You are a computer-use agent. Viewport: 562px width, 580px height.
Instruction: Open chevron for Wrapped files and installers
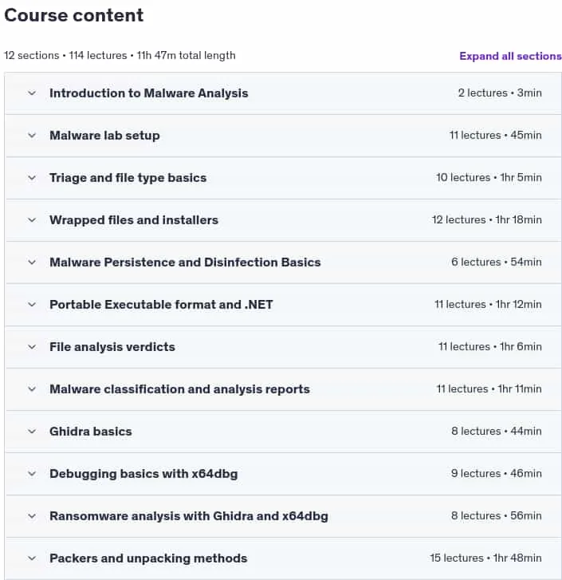click(32, 220)
